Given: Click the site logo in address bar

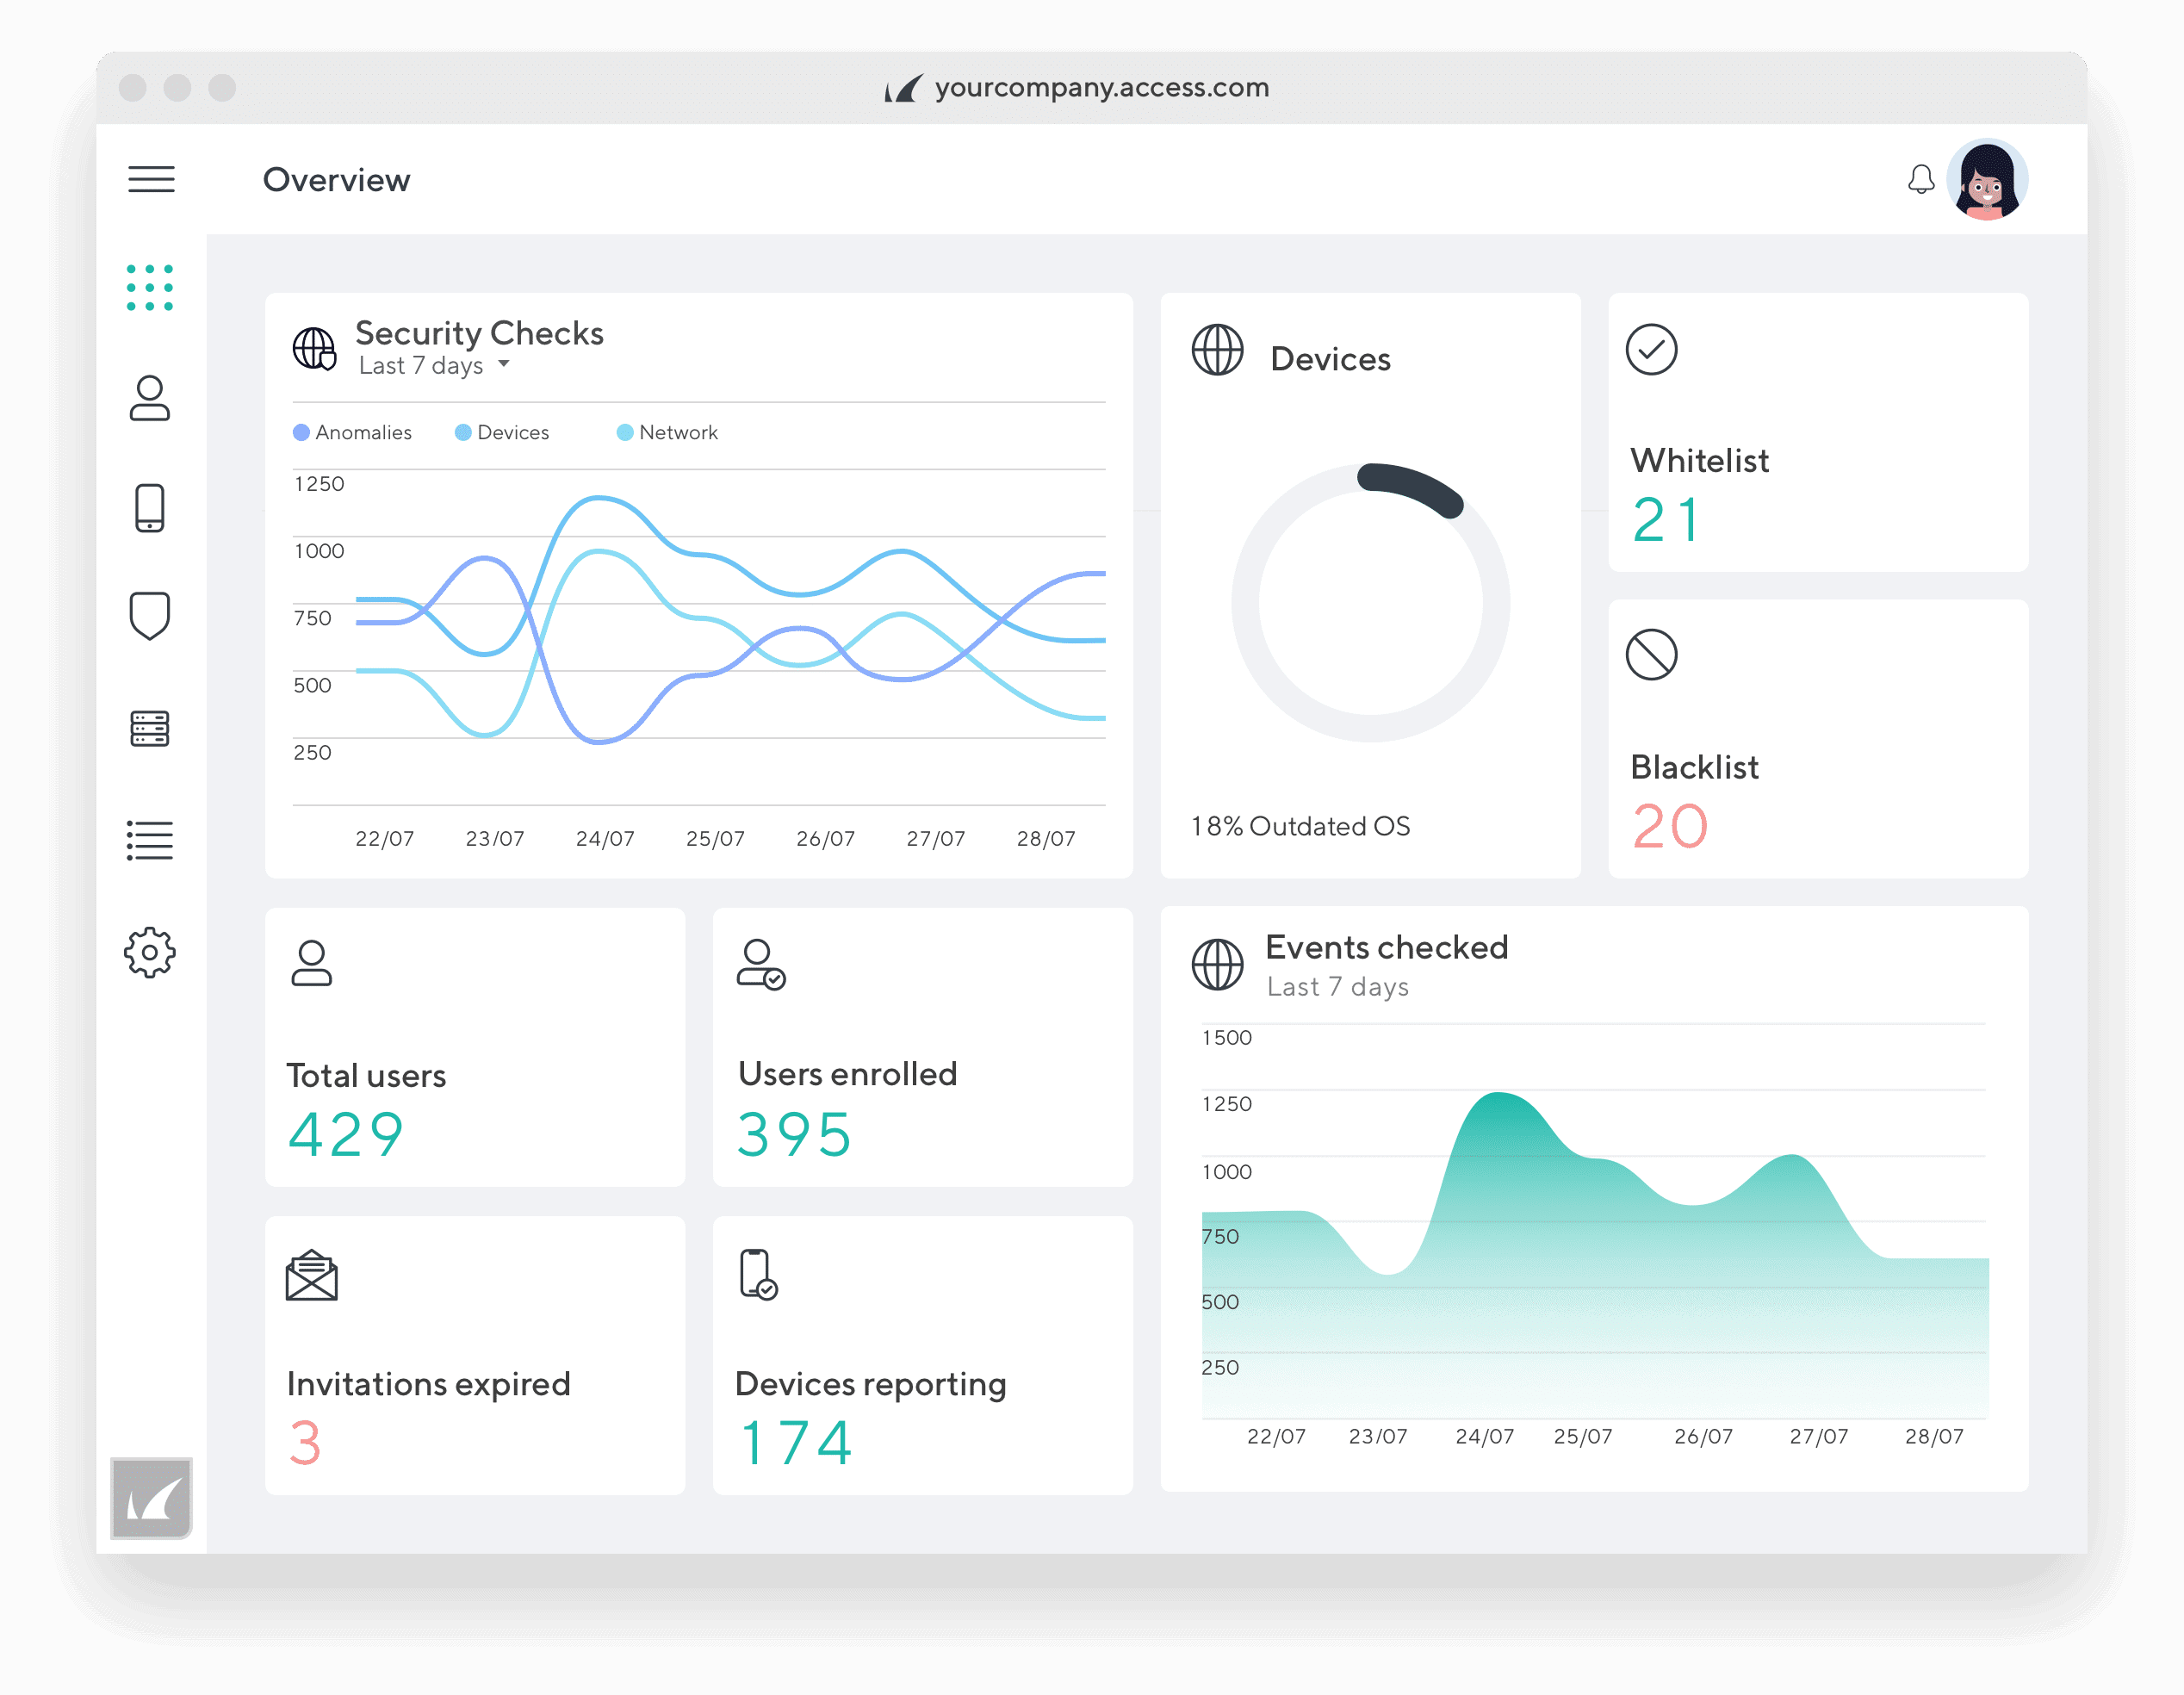Looking at the screenshot, I should point(903,89).
